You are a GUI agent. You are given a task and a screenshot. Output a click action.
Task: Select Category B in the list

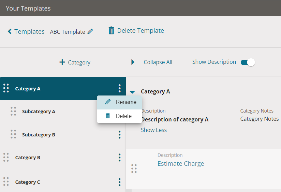(x=28, y=158)
